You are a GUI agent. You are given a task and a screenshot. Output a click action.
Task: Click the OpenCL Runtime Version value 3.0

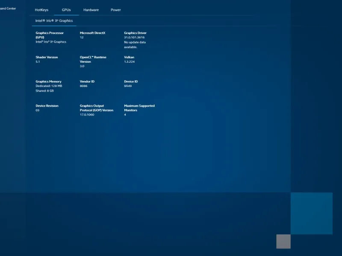tap(82, 66)
